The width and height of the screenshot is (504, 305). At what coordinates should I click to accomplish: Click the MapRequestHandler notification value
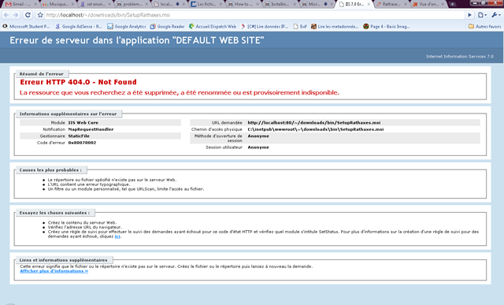pyautogui.click(x=91, y=129)
